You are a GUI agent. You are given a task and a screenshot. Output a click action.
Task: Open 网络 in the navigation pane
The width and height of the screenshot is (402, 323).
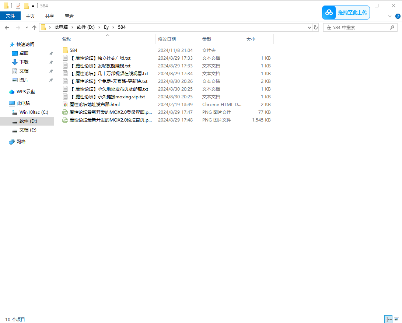(x=21, y=141)
